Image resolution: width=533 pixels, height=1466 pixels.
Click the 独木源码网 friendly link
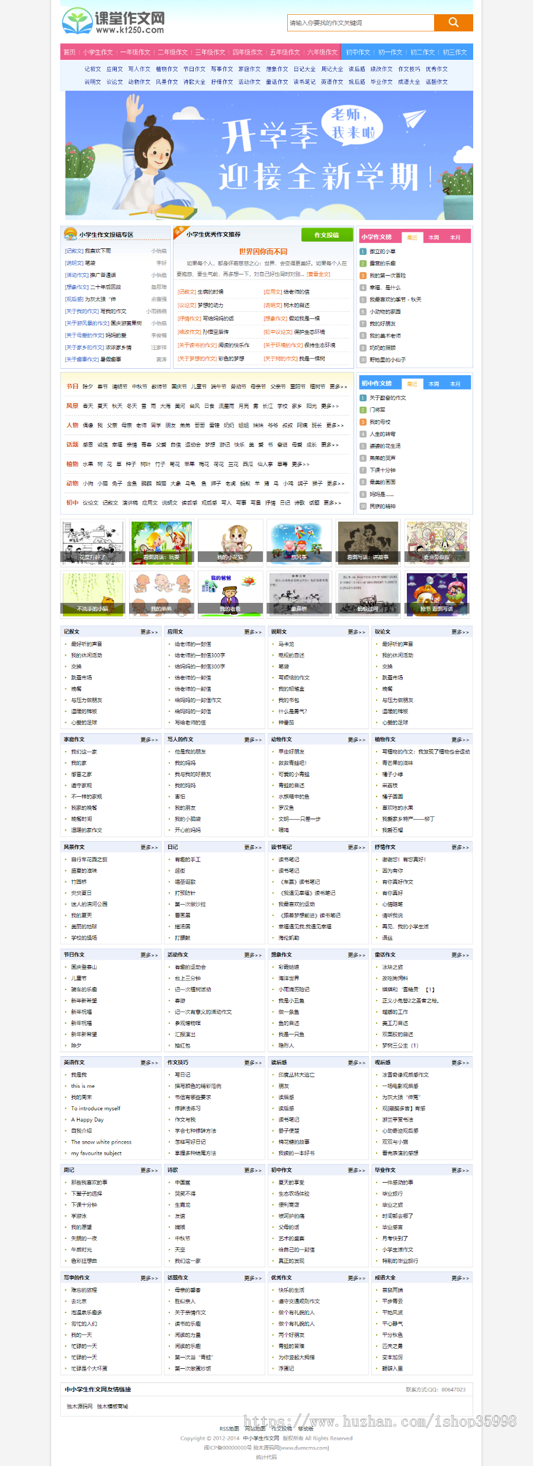(80, 1407)
